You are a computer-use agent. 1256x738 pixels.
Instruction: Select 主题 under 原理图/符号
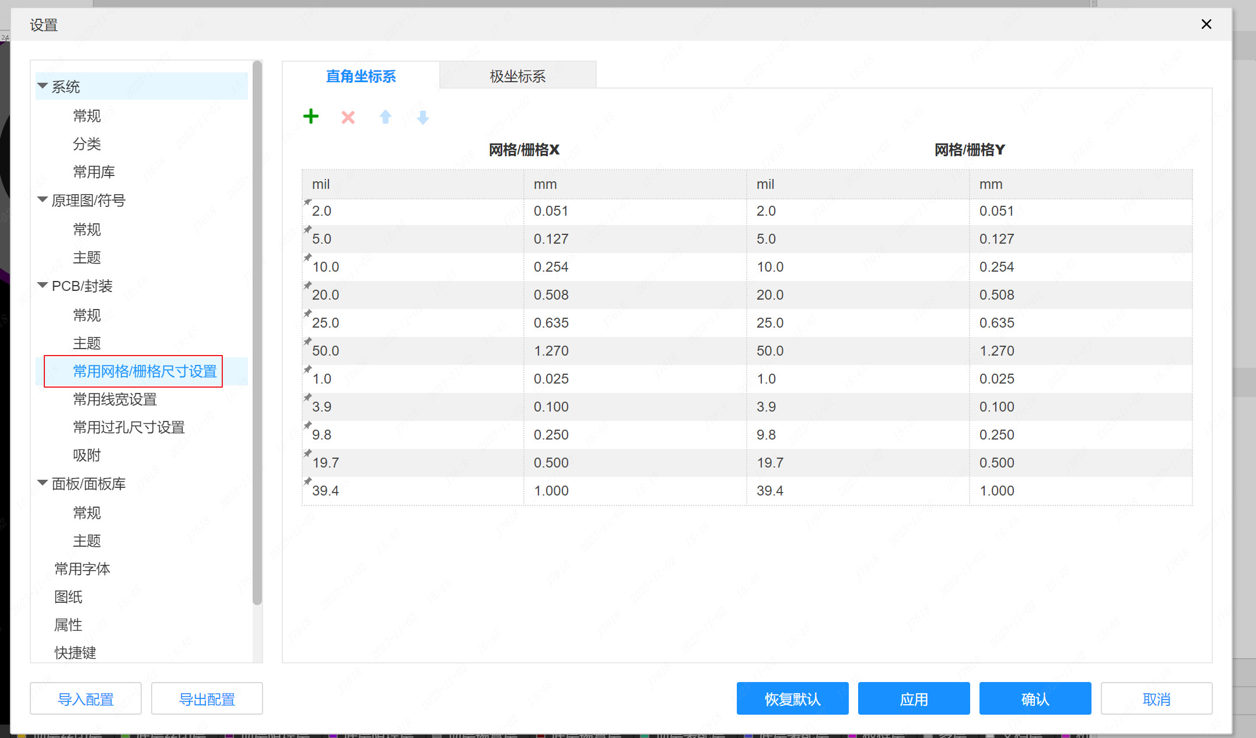tap(87, 258)
